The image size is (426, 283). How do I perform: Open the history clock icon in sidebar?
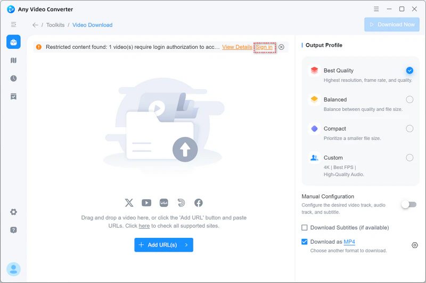(14, 78)
